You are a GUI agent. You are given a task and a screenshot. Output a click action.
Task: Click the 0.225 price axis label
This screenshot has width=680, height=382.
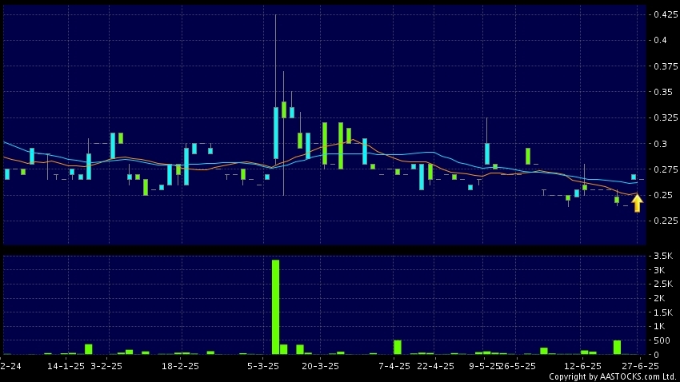(x=666, y=221)
